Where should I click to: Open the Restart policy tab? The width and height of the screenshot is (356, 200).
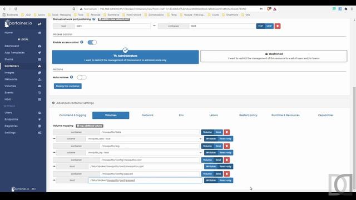click(x=248, y=115)
